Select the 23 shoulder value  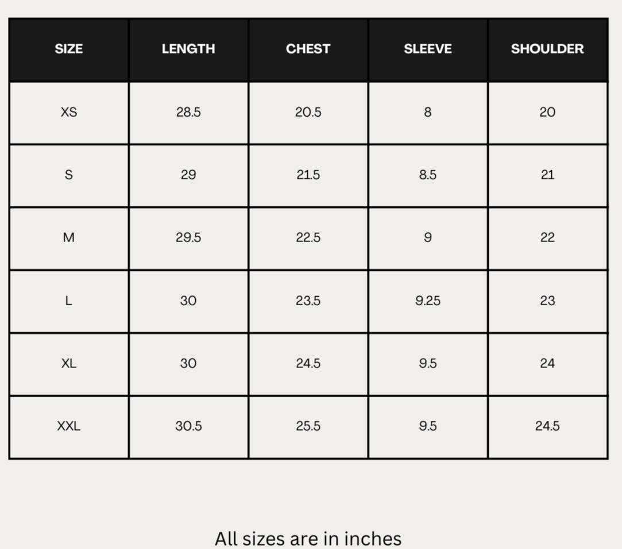point(547,301)
